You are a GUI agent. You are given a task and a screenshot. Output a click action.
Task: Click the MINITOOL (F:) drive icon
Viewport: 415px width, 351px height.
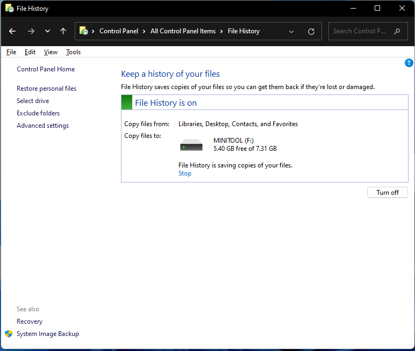[x=191, y=145]
